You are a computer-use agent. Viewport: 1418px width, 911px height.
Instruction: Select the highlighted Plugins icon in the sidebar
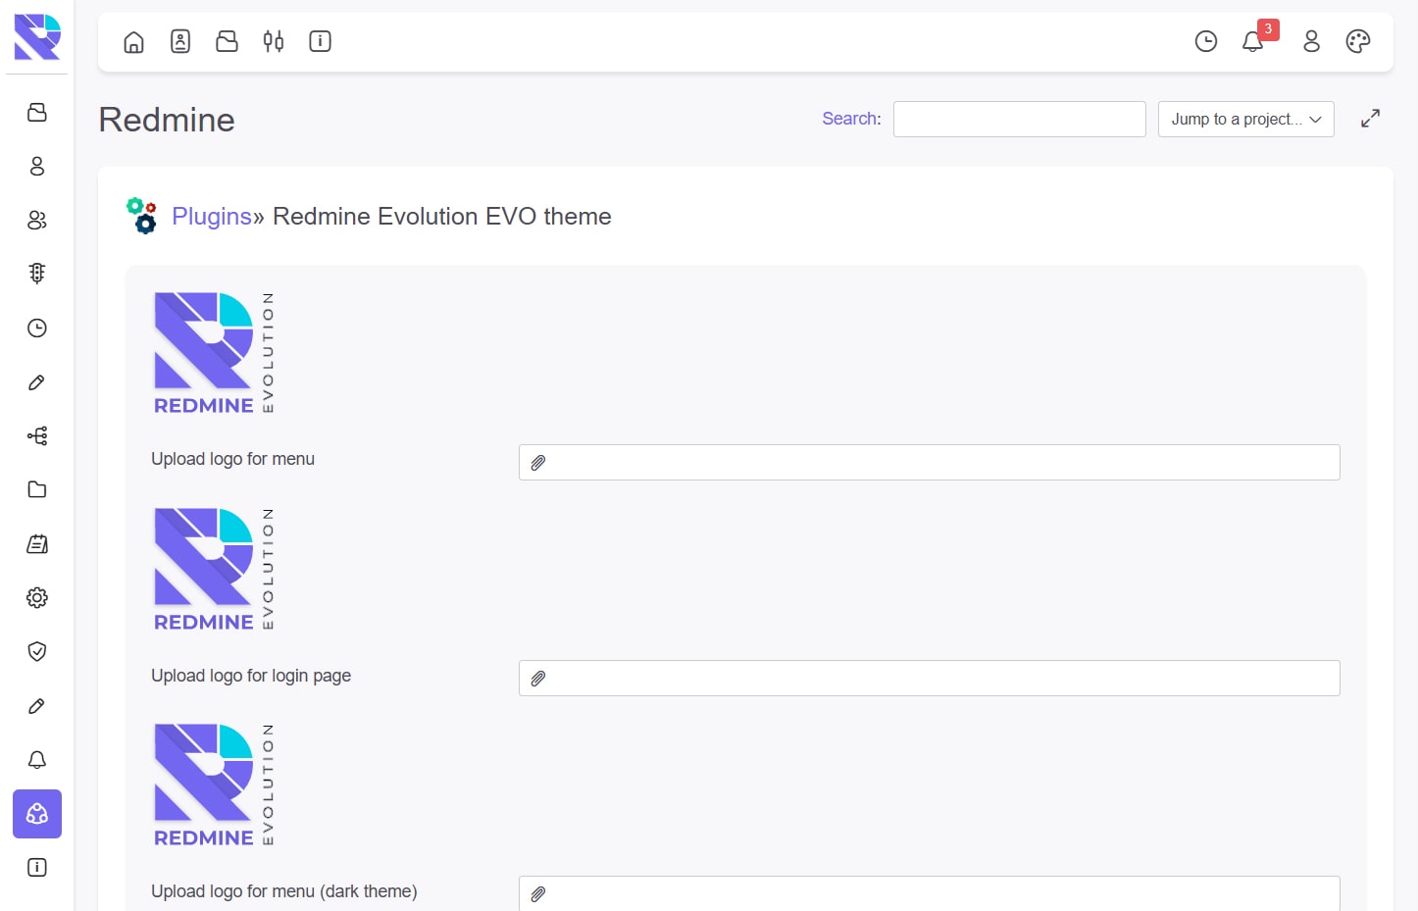point(36,814)
